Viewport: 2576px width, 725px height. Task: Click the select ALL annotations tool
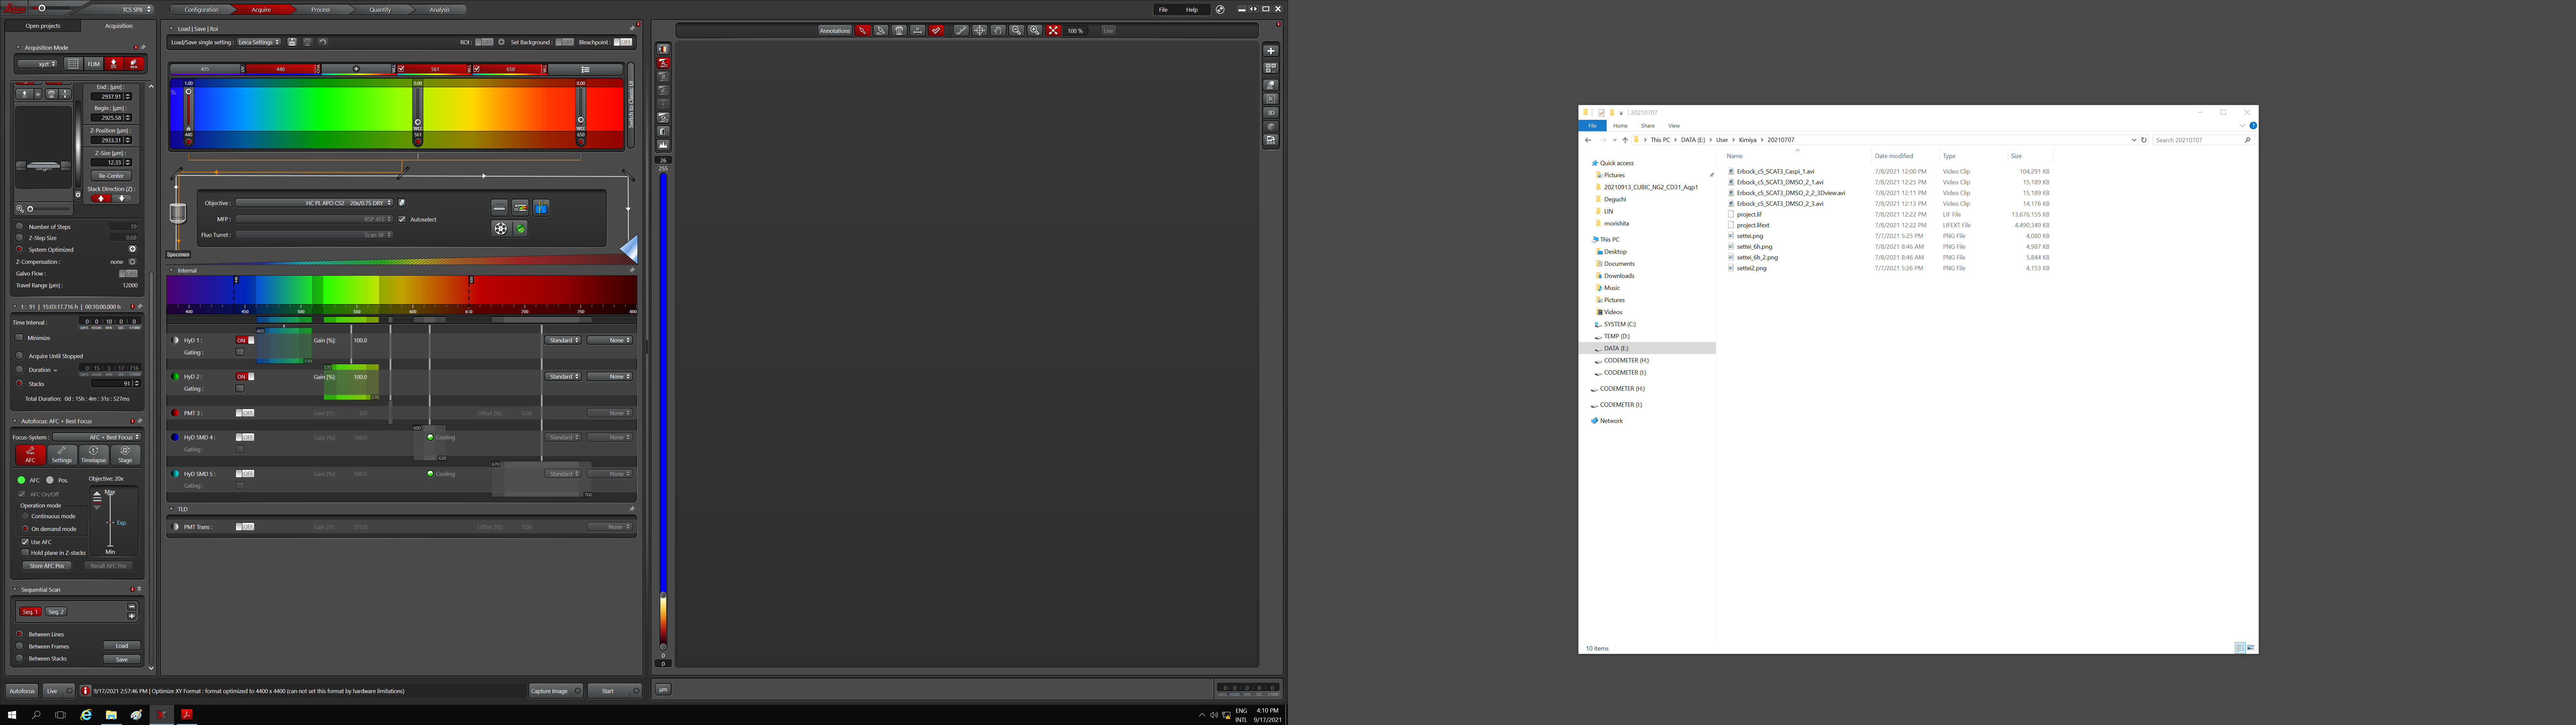[x=881, y=31]
